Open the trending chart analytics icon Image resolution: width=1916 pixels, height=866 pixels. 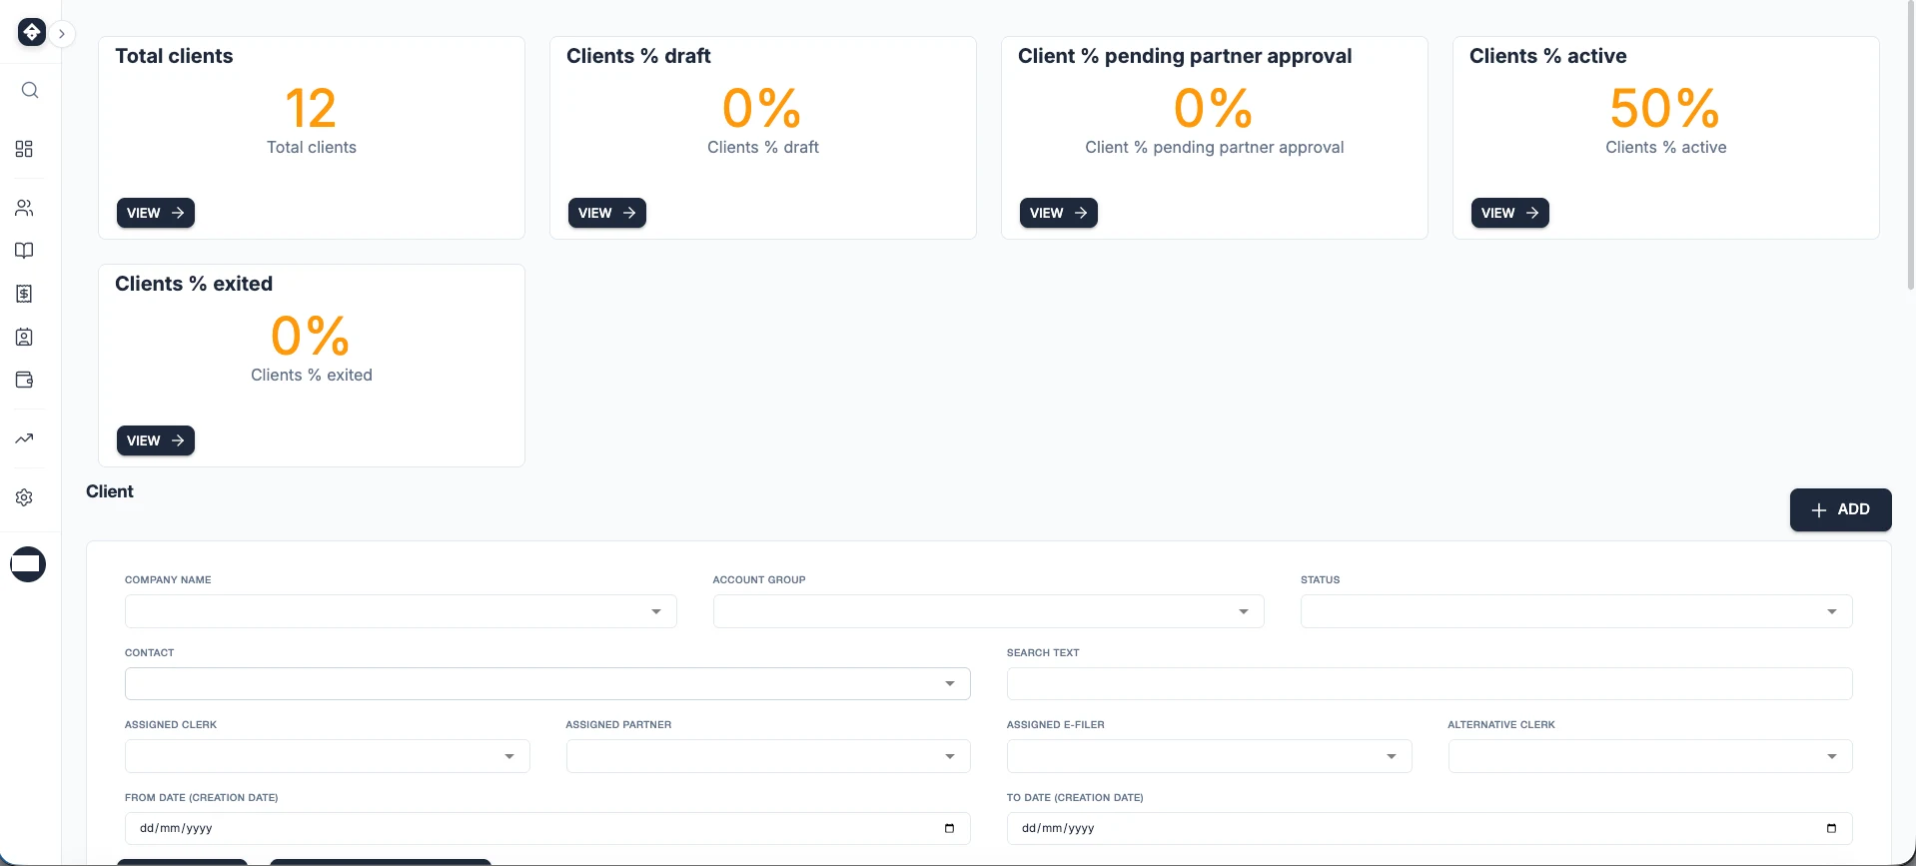pos(25,438)
